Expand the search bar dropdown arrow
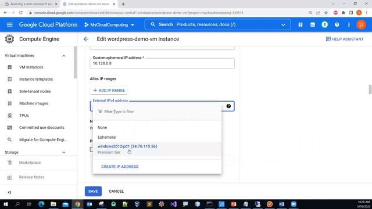 283,24
